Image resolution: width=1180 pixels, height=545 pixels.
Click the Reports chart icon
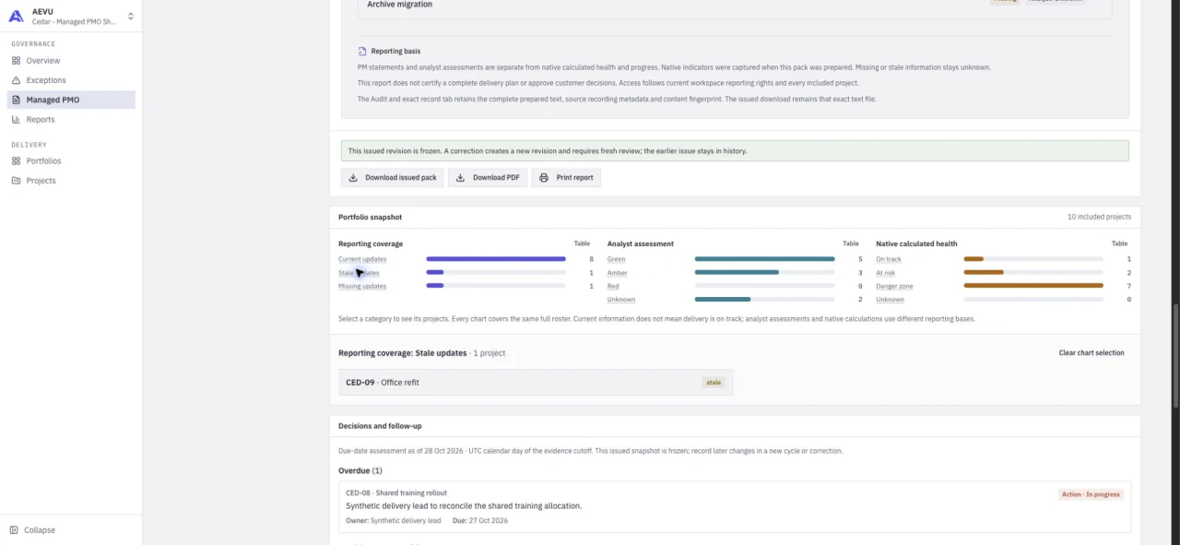[16, 120]
